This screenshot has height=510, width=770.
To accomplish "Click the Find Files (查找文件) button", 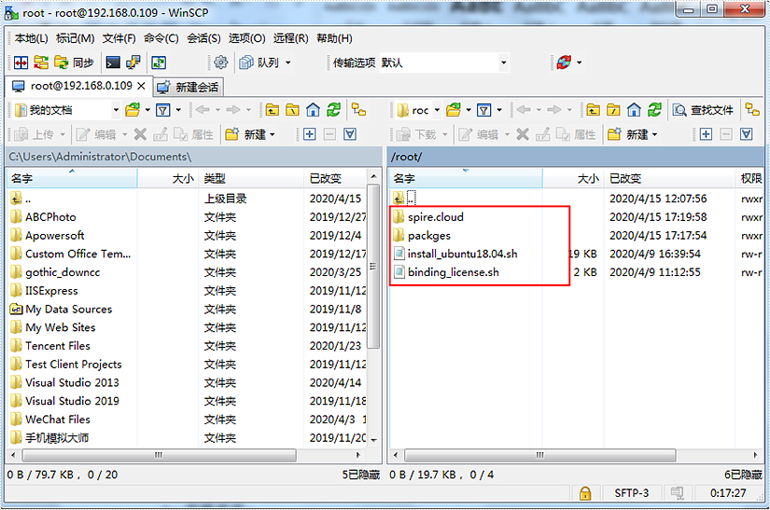I will [703, 110].
